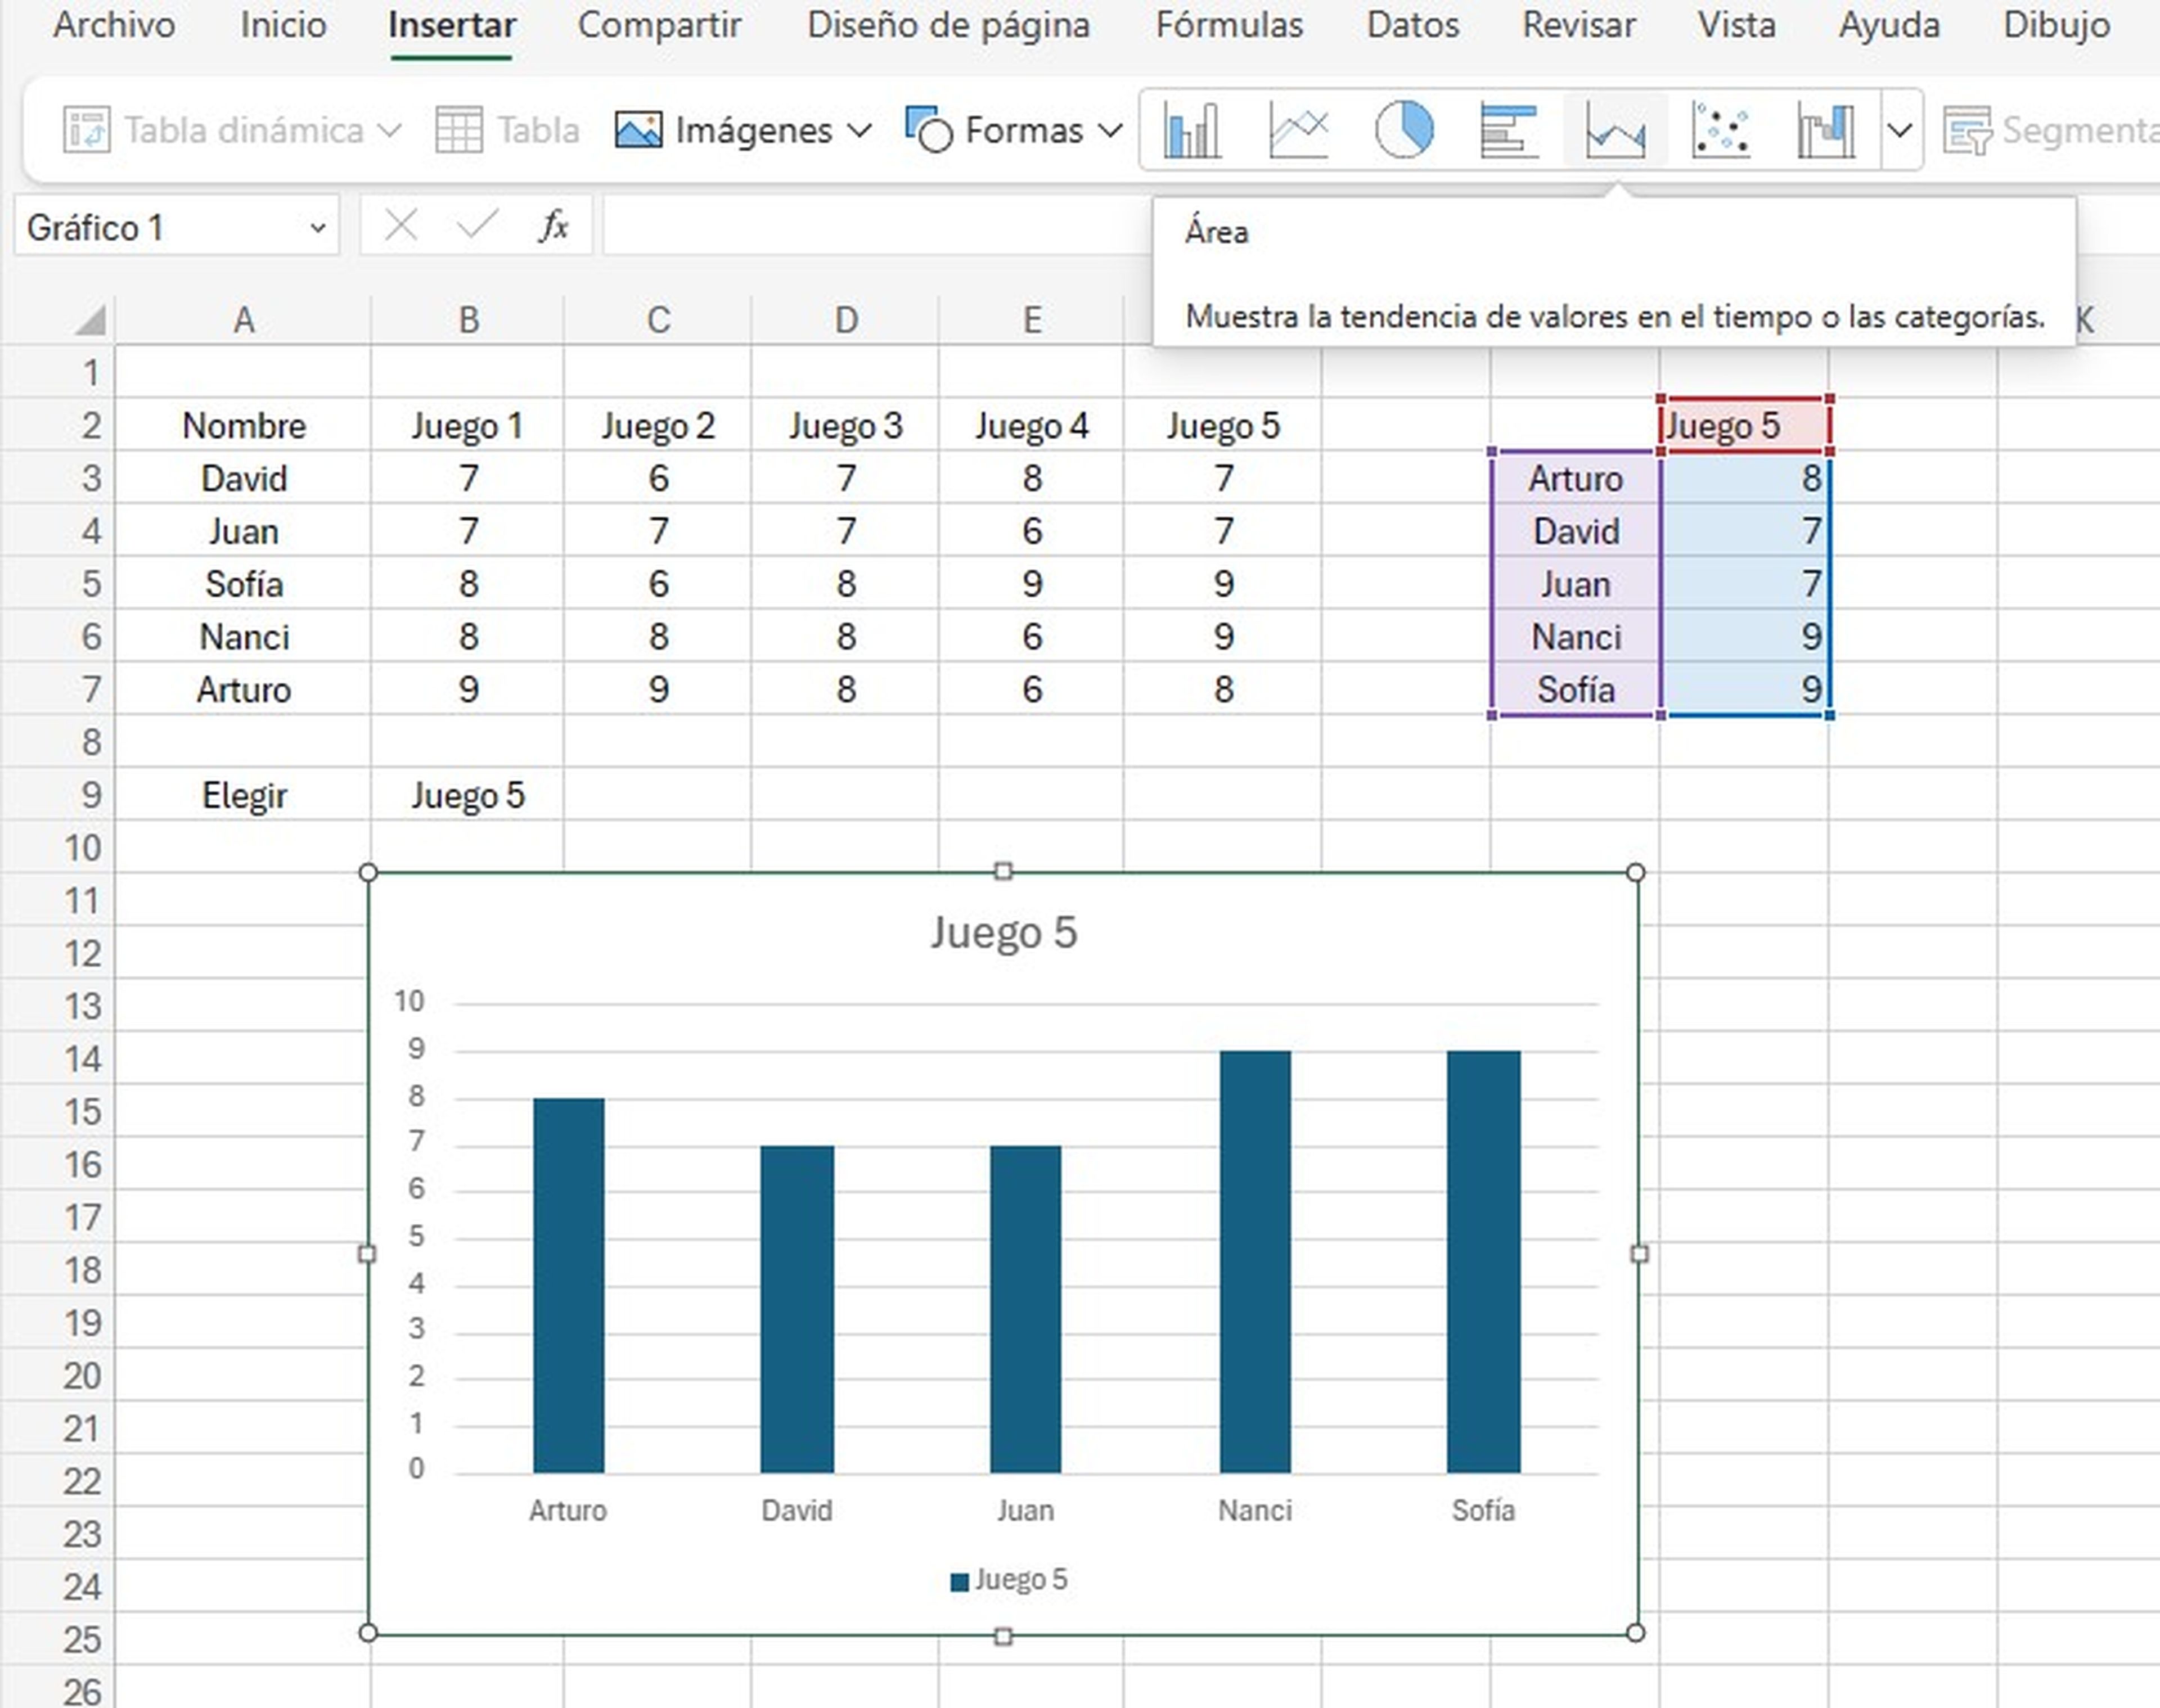Open Tabla dinámica button
Viewport: 2160px width, 1708px height.
point(214,130)
